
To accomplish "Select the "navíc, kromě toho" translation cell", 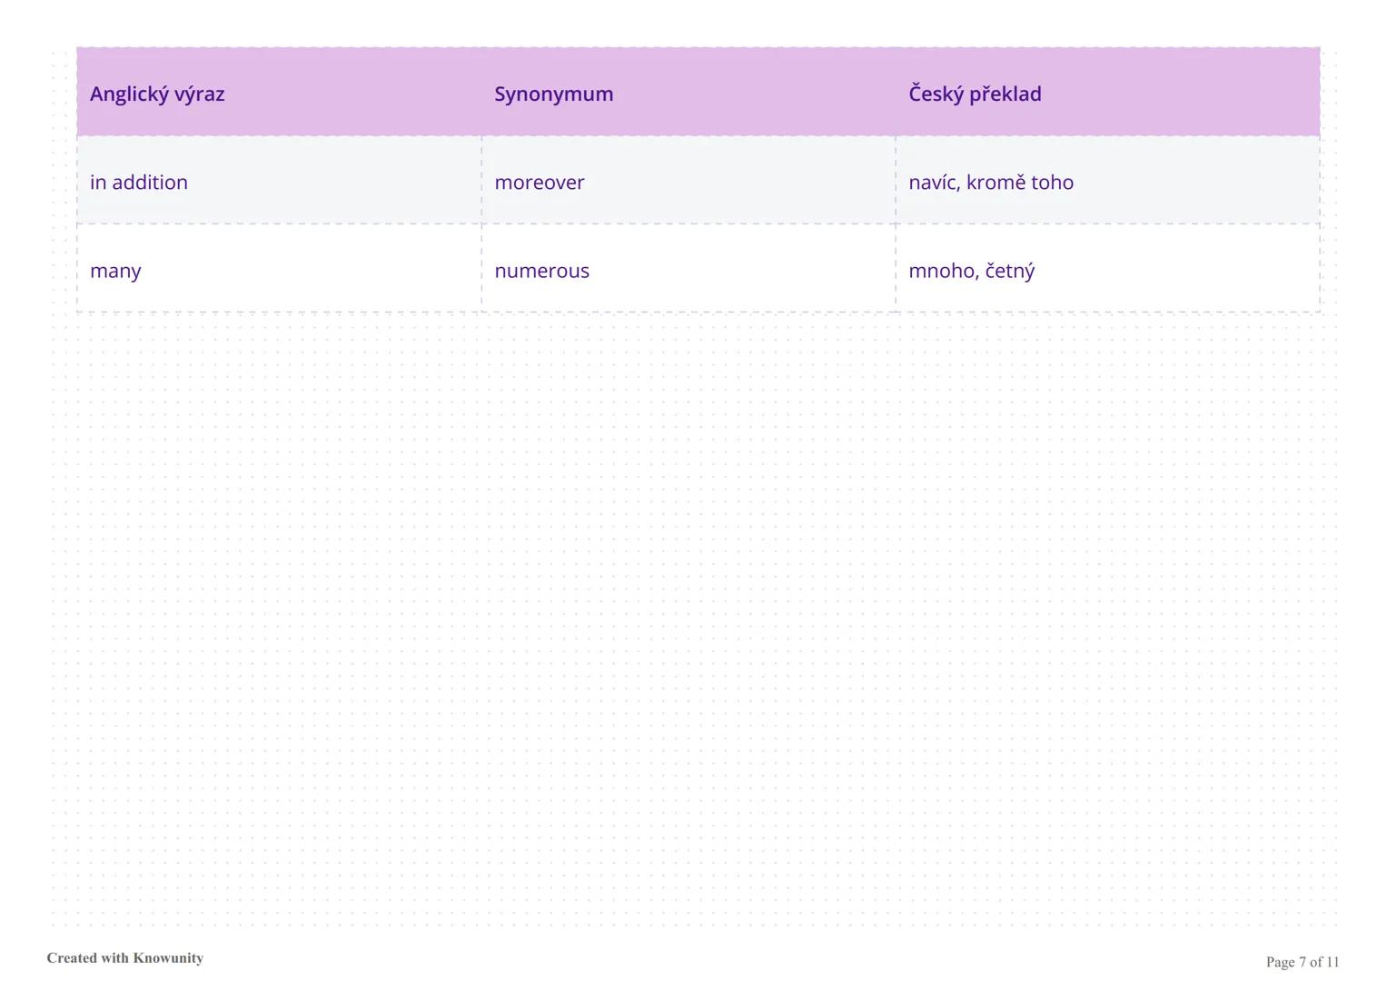I will [990, 182].
